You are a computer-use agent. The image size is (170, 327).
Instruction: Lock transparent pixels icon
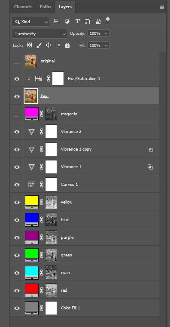(x=30, y=45)
